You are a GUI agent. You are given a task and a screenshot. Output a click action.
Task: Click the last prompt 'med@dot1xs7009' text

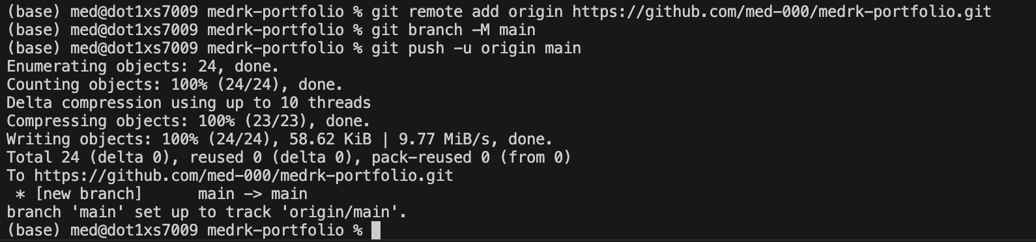[x=134, y=230]
